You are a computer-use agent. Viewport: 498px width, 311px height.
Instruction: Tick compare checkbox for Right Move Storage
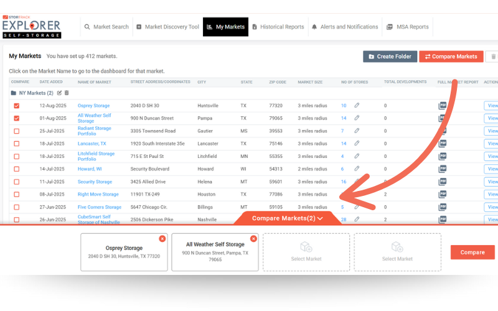(x=17, y=195)
